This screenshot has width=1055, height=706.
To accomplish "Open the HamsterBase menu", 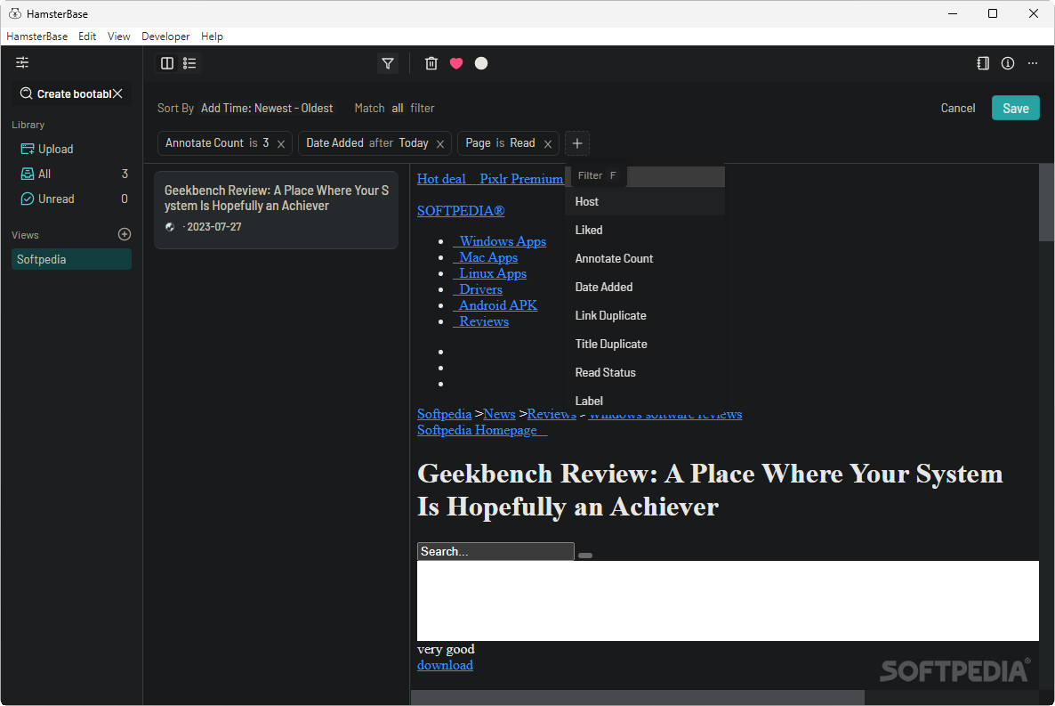I will 37,37.
